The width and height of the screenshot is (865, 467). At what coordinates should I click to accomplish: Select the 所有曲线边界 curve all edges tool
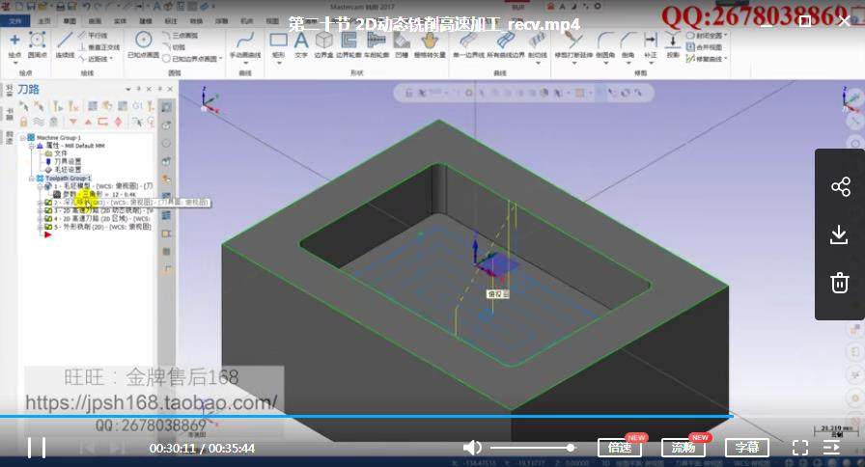click(506, 44)
